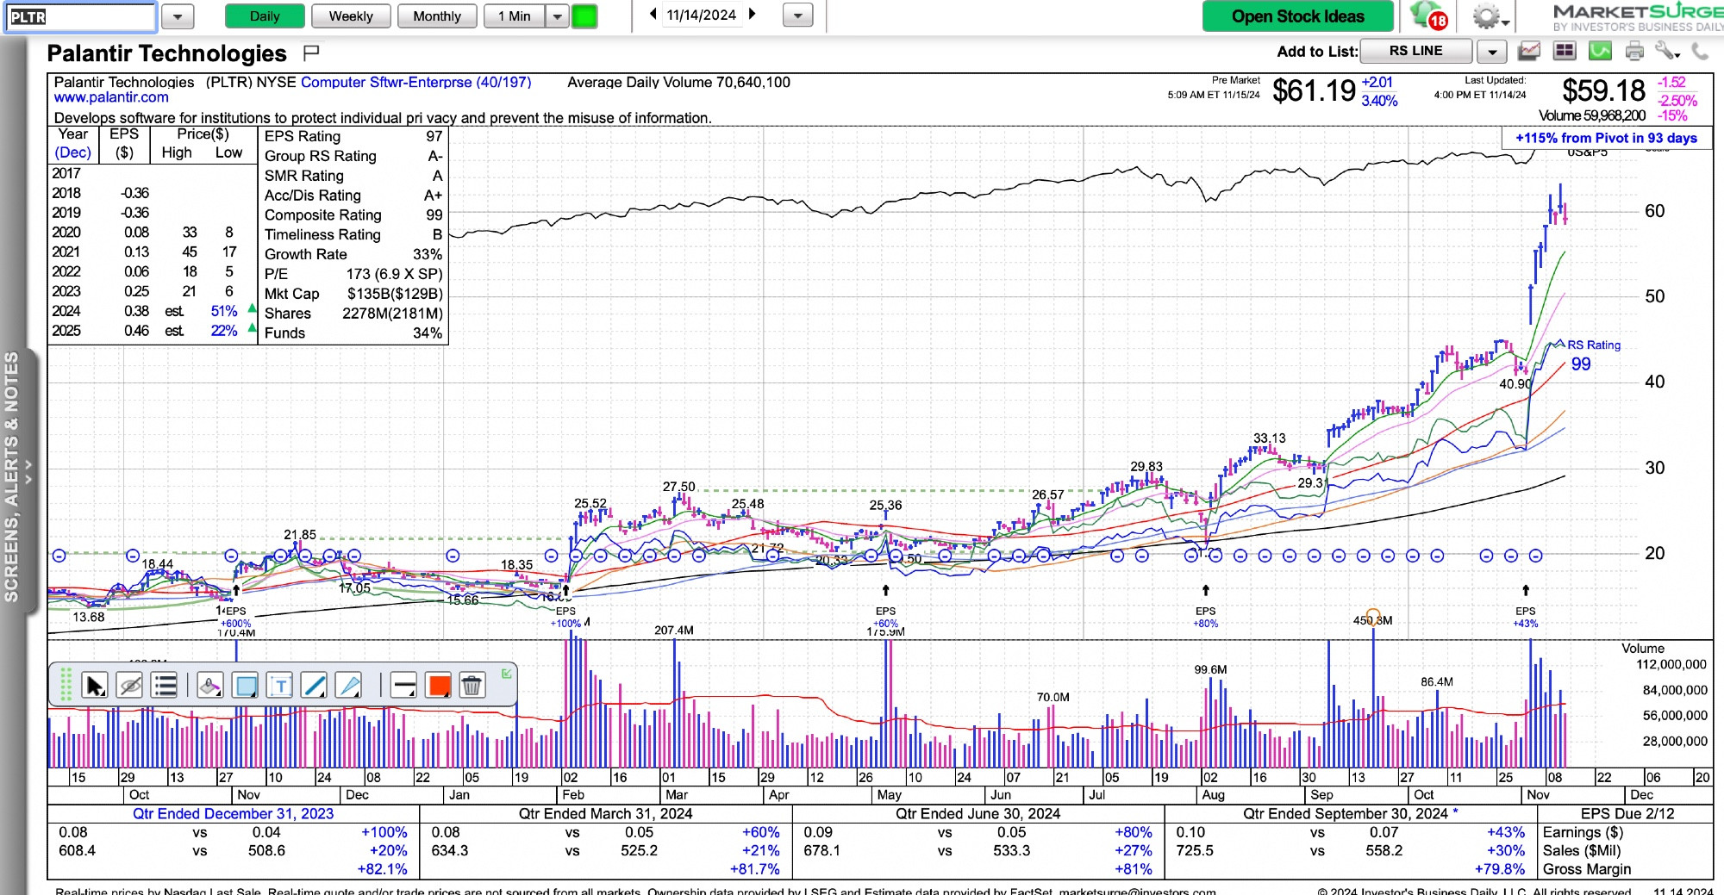Screen dimensions: 1724x895
Task: Toggle hide drawings eye icon
Action: pos(129,686)
